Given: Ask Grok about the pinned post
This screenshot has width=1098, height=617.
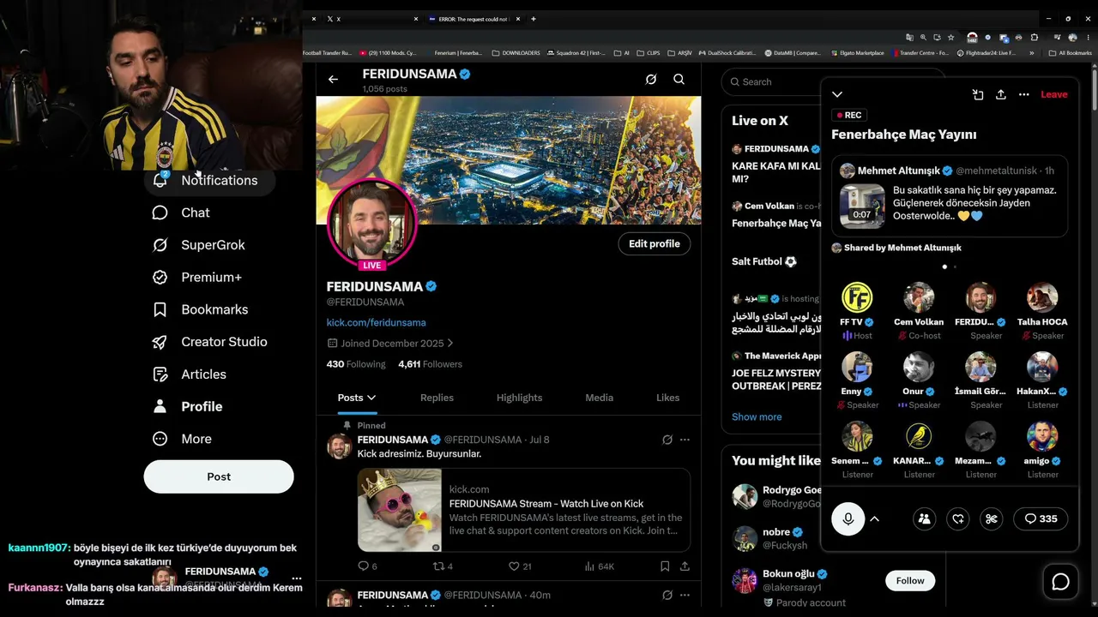Looking at the screenshot, I should pos(667,440).
